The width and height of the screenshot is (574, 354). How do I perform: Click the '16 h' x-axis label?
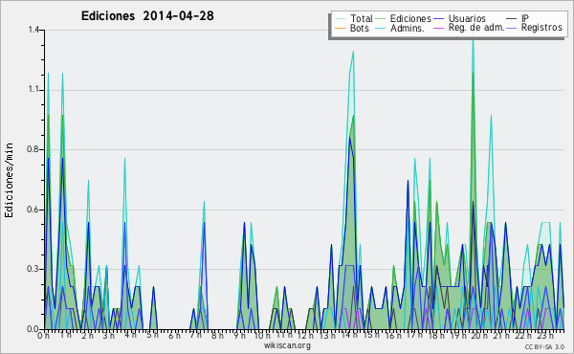pyautogui.click(x=393, y=335)
